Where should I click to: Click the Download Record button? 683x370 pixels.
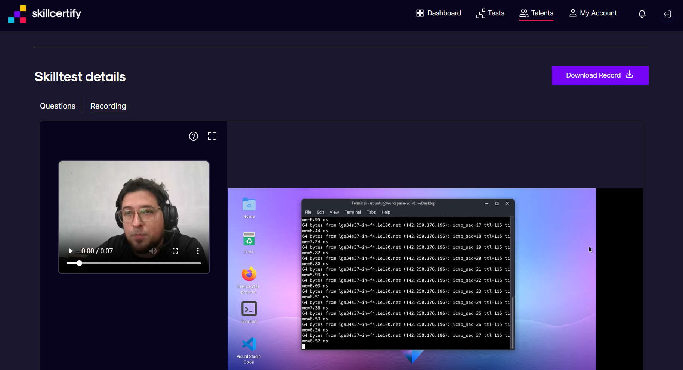pyautogui.click(x=600, y=75)
